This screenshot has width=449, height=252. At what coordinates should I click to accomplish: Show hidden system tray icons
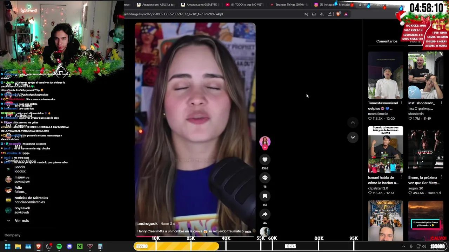pyautogui.click(x=403, y=246)
